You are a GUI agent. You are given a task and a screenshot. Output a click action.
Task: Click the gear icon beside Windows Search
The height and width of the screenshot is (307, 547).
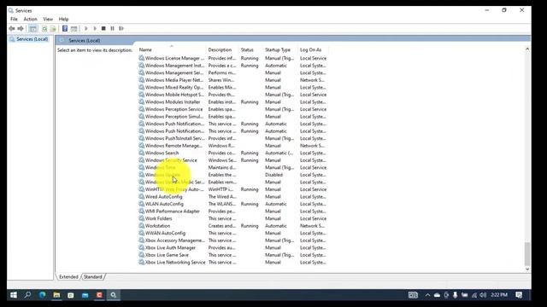point(141,153)
